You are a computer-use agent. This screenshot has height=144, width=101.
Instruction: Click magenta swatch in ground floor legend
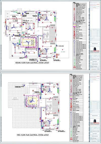tap(74, 26)
